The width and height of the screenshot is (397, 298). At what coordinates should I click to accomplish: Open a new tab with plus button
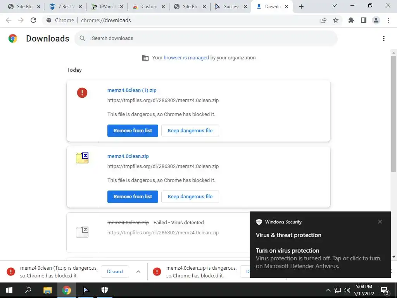[301, 7]
